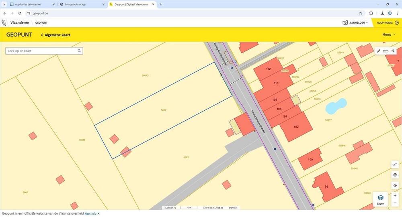Click parcel label 566A2
402x217 pixels.
coord(145,75)
